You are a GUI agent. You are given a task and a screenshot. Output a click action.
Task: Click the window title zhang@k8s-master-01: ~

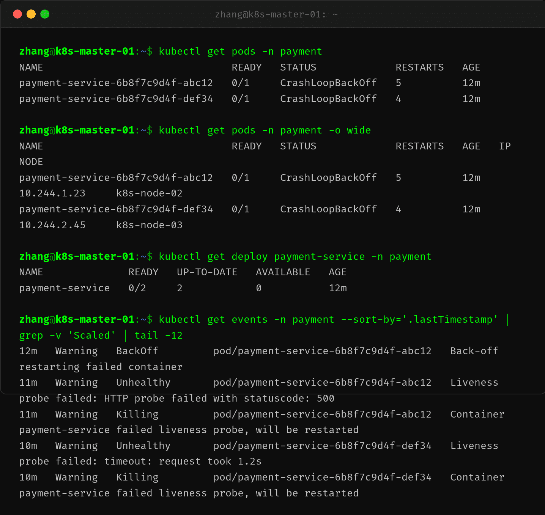[x=276, y=14]
